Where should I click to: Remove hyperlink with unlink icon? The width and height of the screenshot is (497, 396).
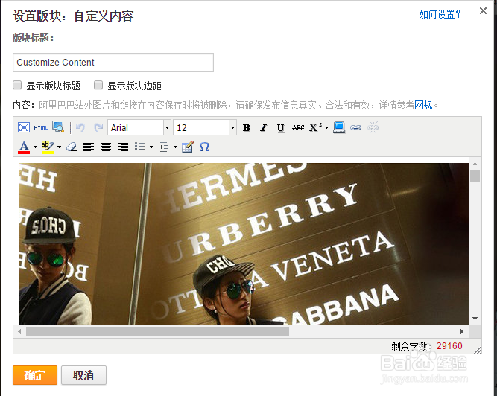373,127
